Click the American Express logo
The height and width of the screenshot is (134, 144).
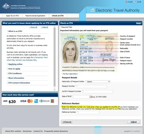36,101
